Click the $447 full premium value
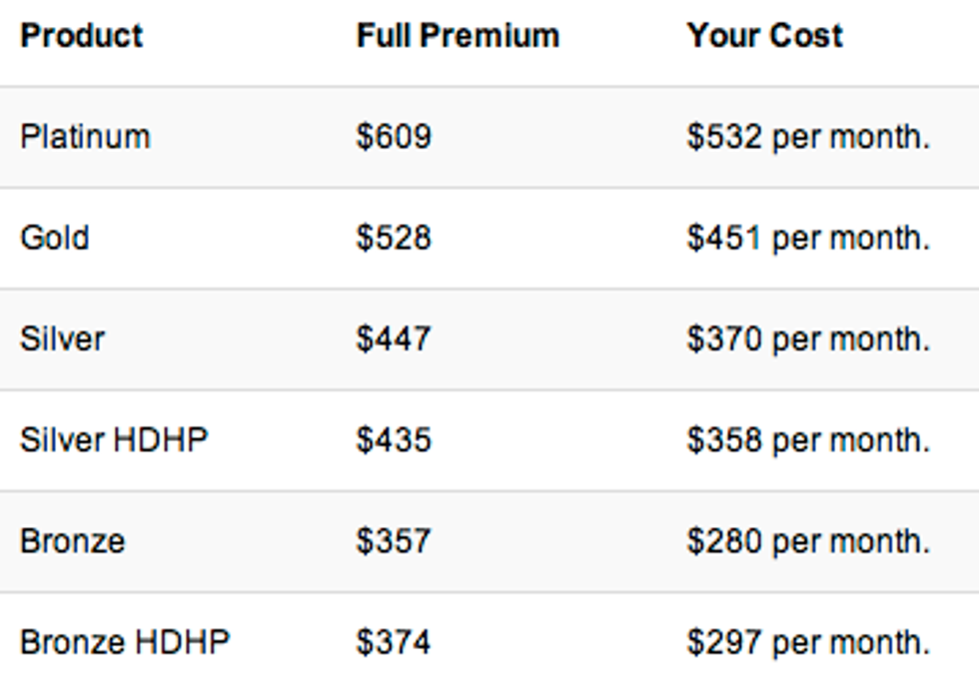 (394, 339)
